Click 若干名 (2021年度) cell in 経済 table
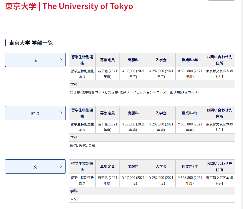 pyautogui.click(x=107, y=127)
